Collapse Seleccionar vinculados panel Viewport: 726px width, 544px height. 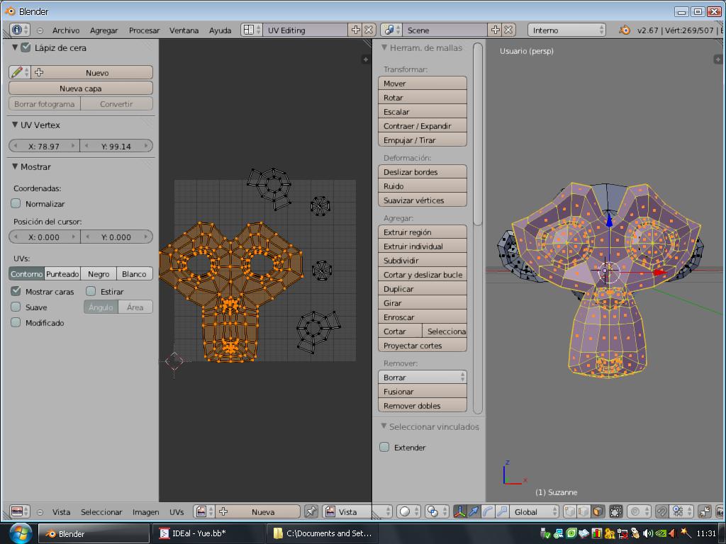coord(384,426)
